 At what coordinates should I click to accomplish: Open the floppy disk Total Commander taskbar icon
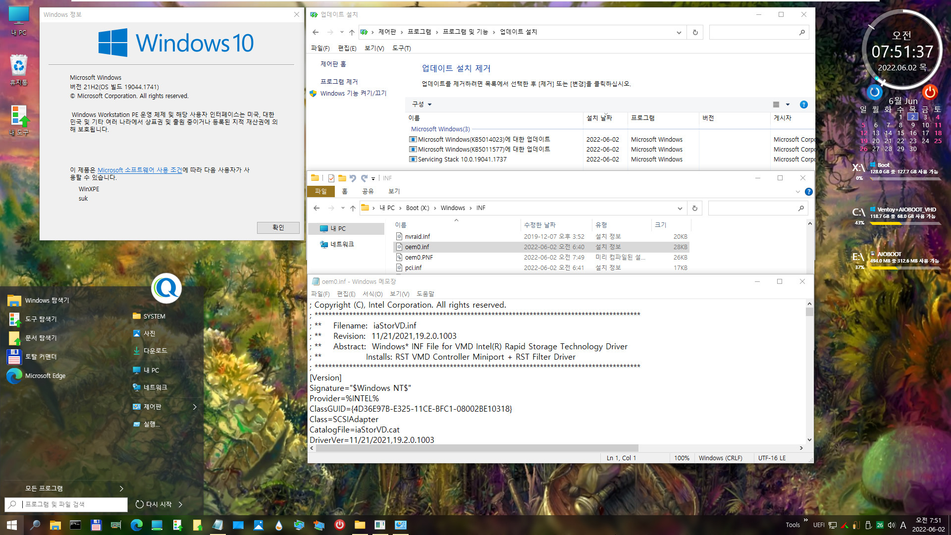(x=96, y=525)
